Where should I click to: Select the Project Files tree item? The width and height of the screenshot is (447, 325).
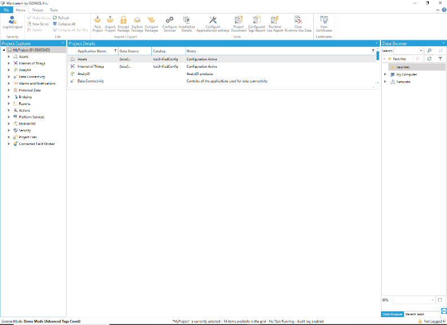pyautogui.click(x=28, y=137)
